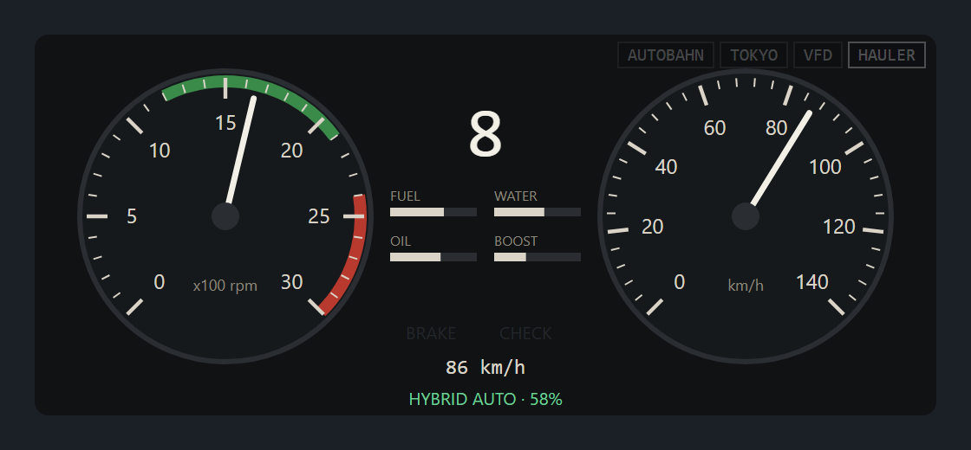Click the FUEL level bar
The width and height of the screenshot is (971, 450).
point(433,212)
